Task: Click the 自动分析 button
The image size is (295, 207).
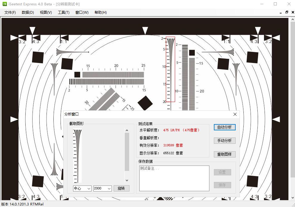Action: point(225,127)
